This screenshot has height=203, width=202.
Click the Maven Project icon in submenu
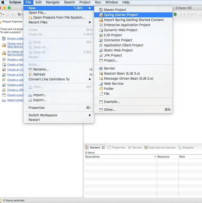pyautogui.click(x=101, y=10)
